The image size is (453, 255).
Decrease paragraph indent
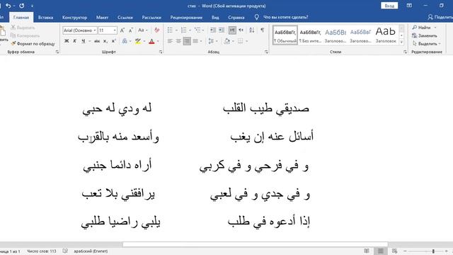point(213,30)
